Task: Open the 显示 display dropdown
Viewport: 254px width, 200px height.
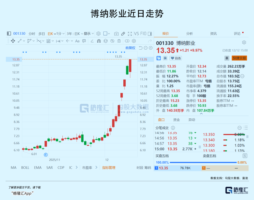Action: click(x=89, y=34)
